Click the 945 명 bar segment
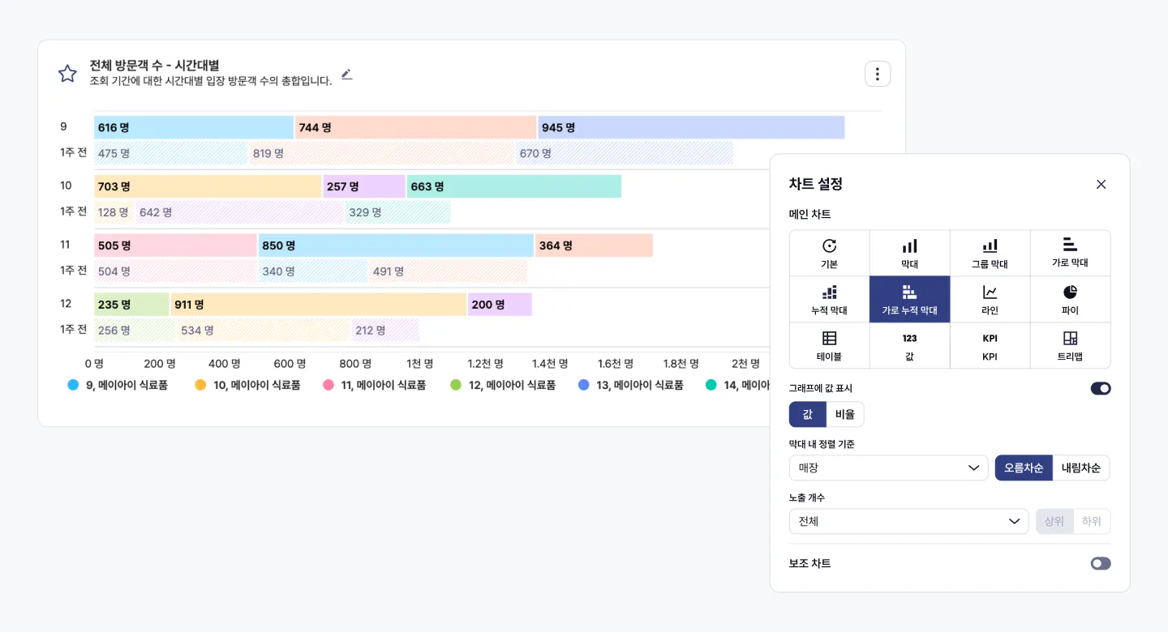This screenshot has height=632, width=1168. 690,128
